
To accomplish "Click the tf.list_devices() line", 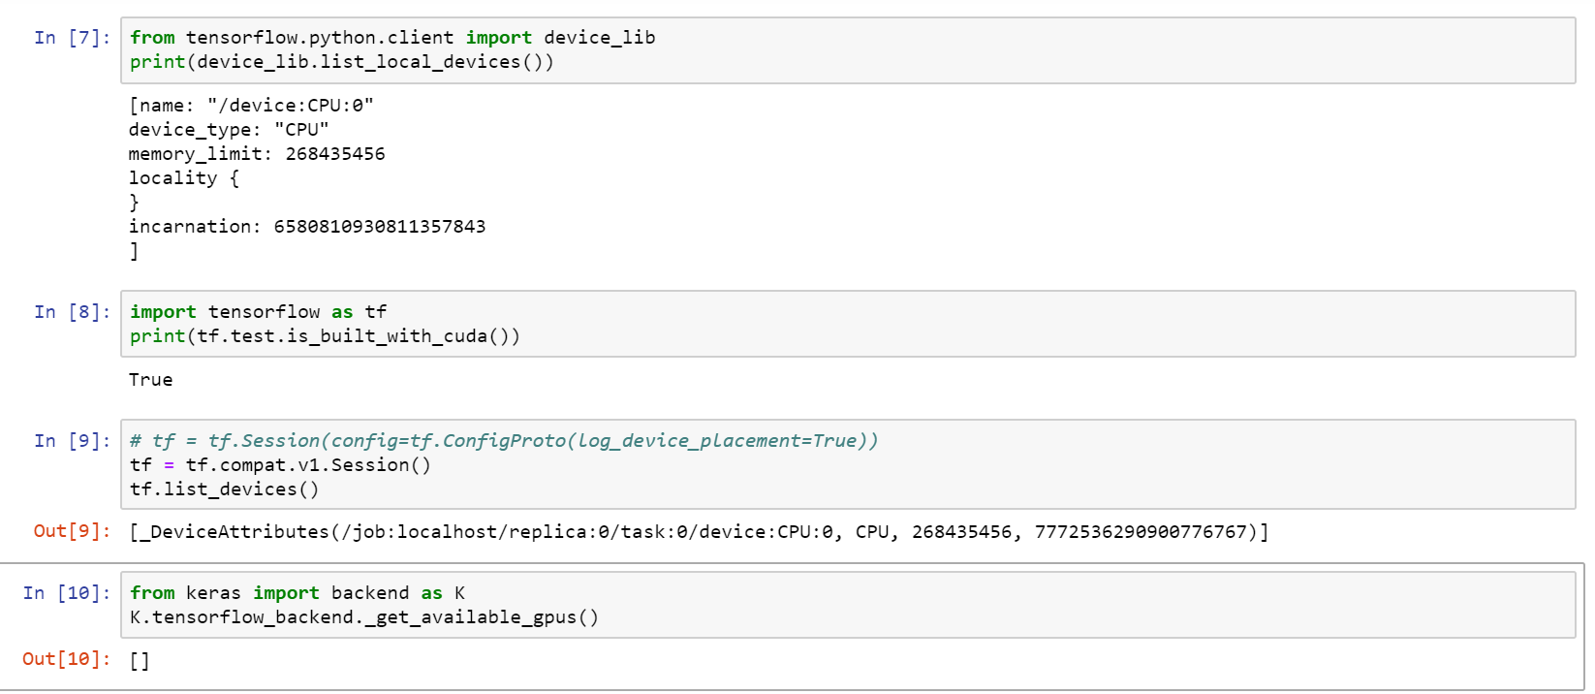I will click(x=224, y=489).
